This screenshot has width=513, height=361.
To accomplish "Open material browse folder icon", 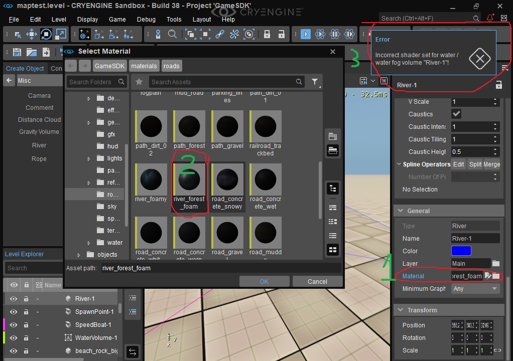I will click(496, 276).
